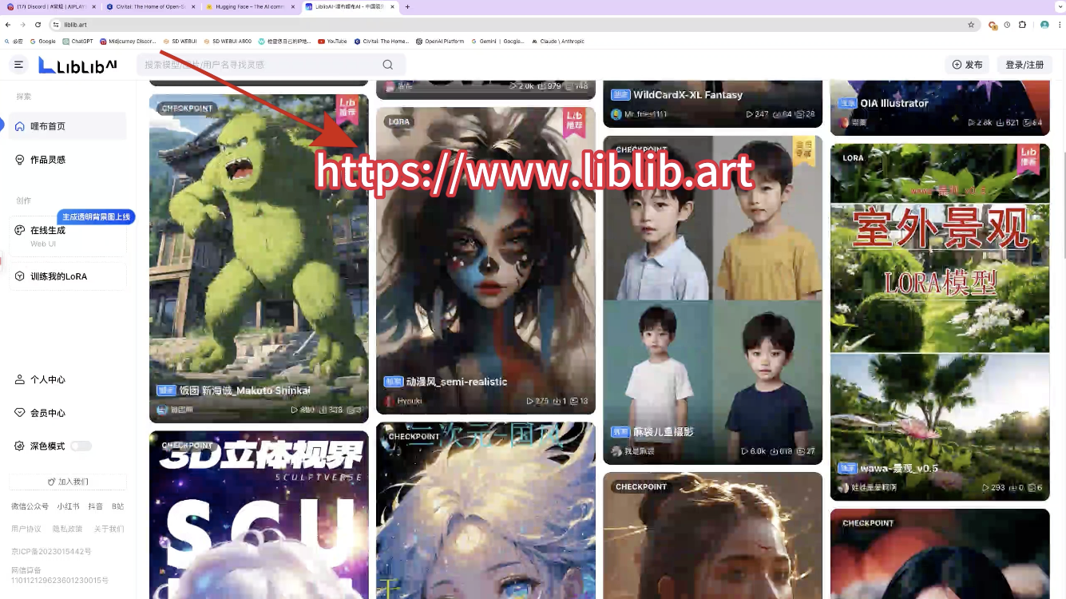1066x599 pixels.
Task: Open the 动漫风_semi-realistic LoRA card
Action: (x=485, y=260)
